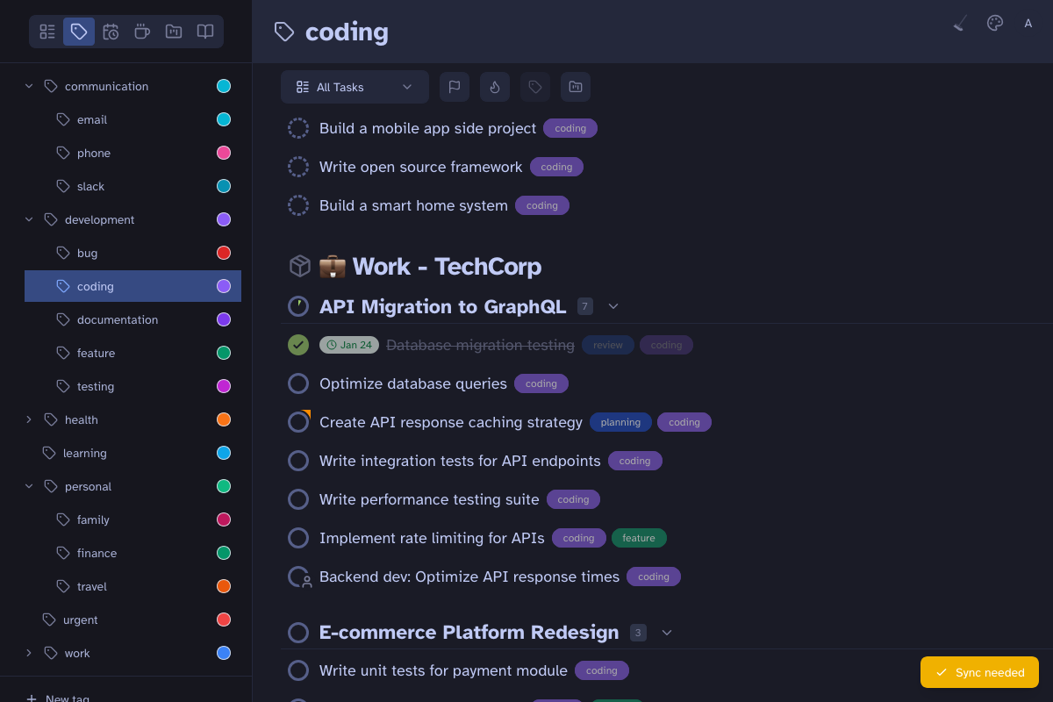The width and height of the screenshot is (1053, 702).
Task: Expand the health tag group
Action: click(x=29, y=419)
